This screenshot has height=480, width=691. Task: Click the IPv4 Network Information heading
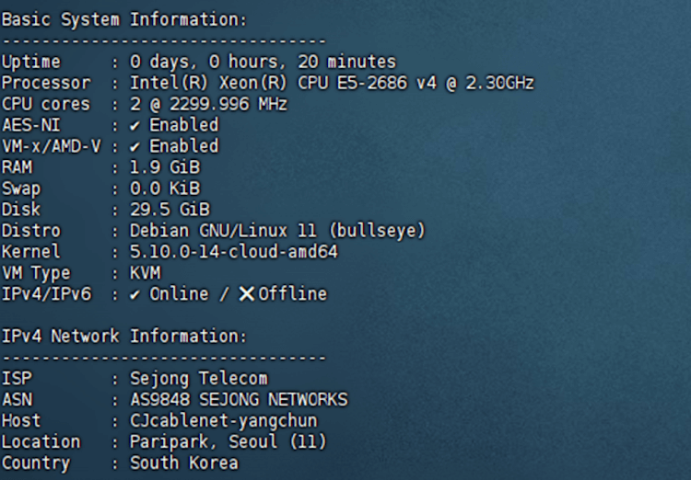click(x=123, y=337)
